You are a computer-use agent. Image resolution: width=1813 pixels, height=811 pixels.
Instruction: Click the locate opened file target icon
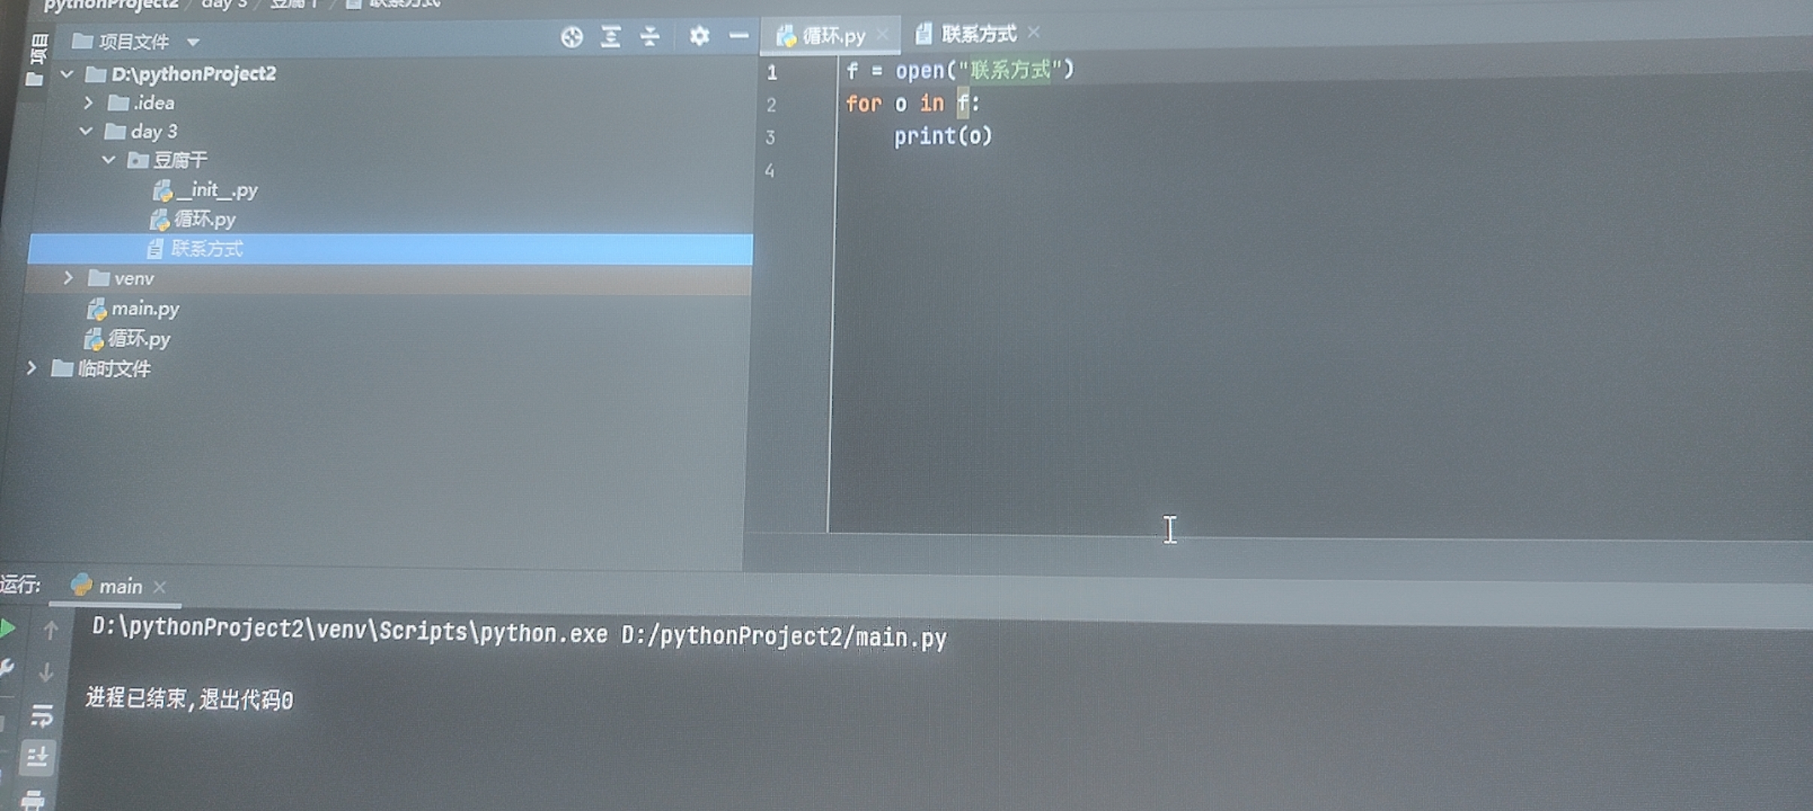(571, 37)
